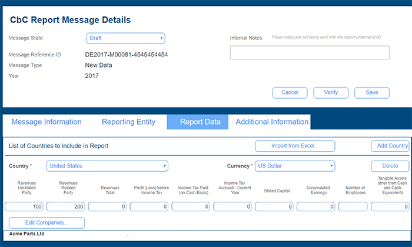Expand the Country dropdown showing United States
Viewport: 412px width, 247px height.
(107, 166)
